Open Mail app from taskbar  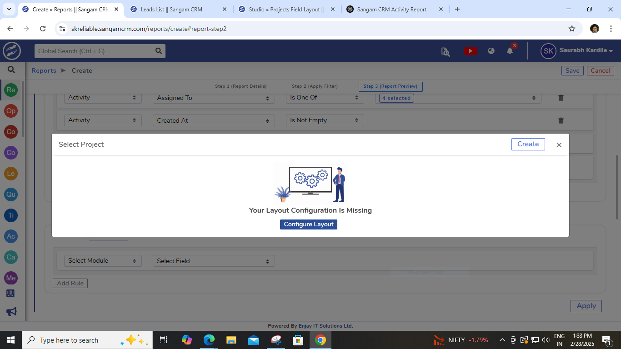click(253, 340)
